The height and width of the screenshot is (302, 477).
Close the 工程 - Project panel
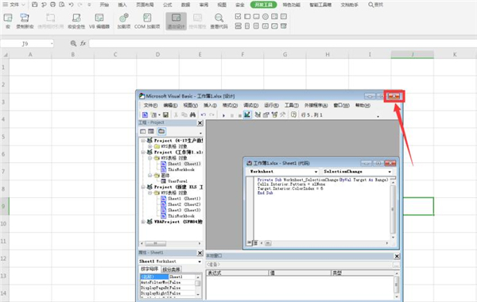(x=200, y=123)
